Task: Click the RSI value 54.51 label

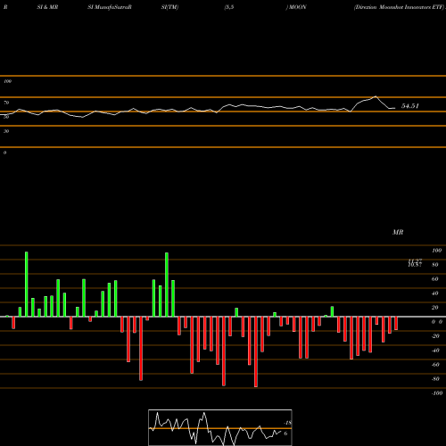Action: click(410, 106)
